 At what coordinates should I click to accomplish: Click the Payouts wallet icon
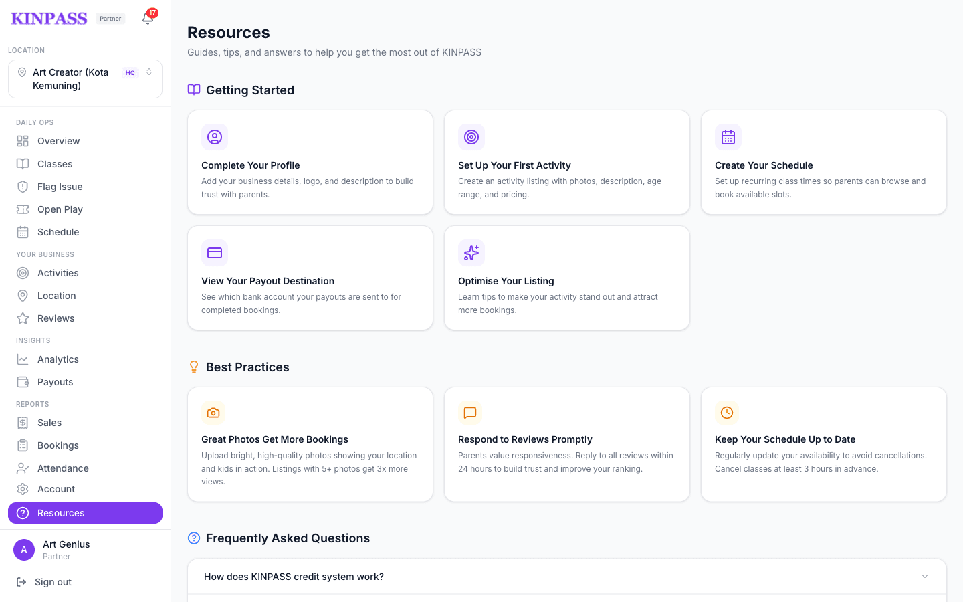[x=23, y=382]
